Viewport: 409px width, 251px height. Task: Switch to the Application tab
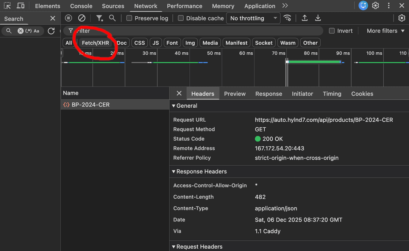[259, 6]
